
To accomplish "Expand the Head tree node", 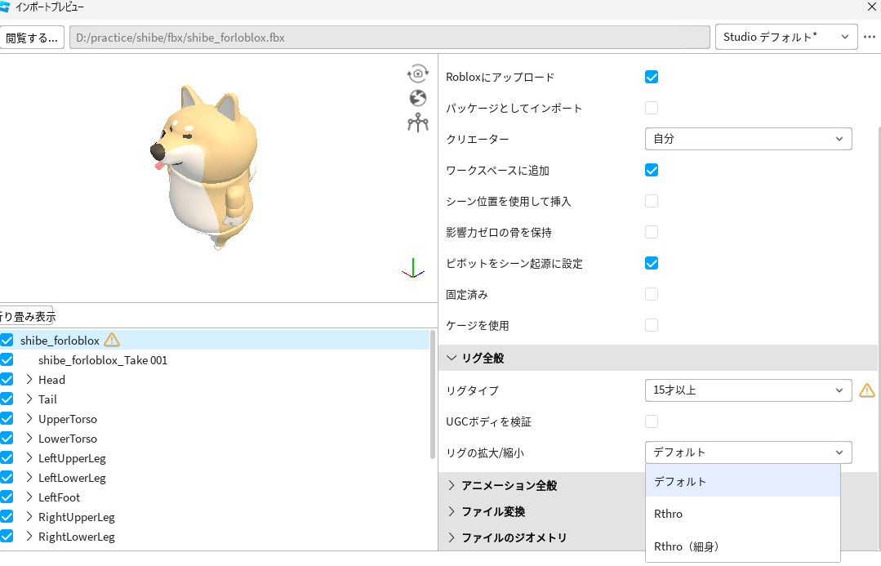I will pos(29,380).
